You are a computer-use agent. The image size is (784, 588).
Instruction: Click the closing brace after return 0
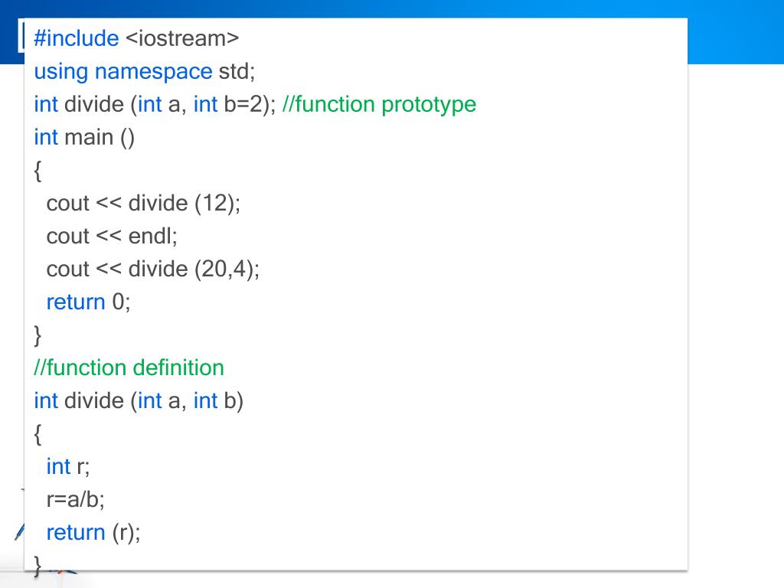[38, 335]
